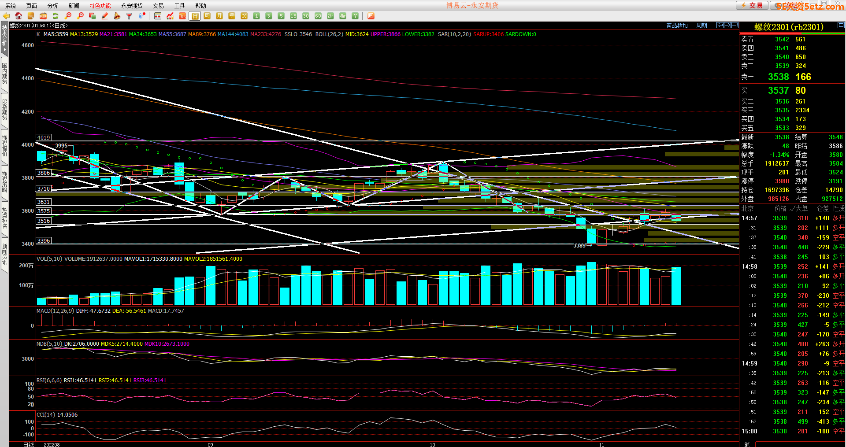Click the red 回 icon in toolbar
This screenshot has height=447, width=846.
pyautogui.click(x=371, y=16)
